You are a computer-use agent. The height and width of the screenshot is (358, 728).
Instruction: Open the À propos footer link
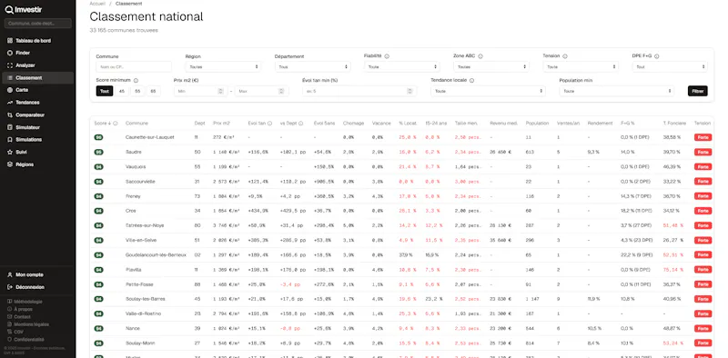pyautogui.click(x=23, y=309)
